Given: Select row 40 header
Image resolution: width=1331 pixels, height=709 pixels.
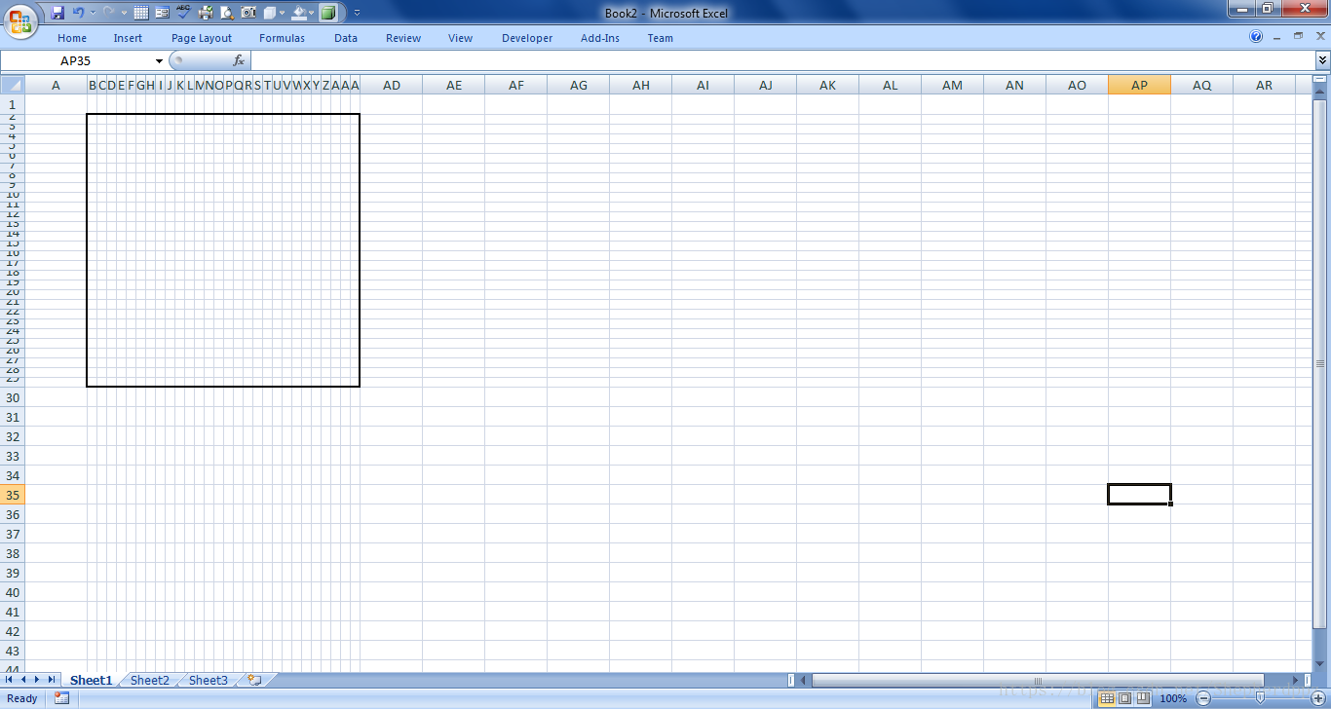Looking at the screenshot, I should [13, 592].
